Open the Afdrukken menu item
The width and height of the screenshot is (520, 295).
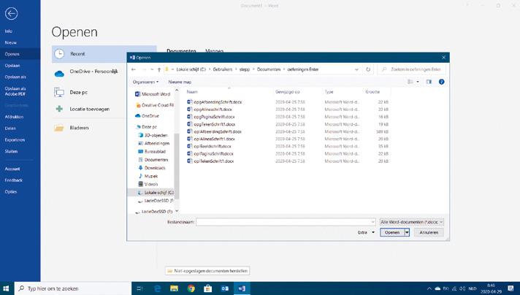[x=14, y=117]
